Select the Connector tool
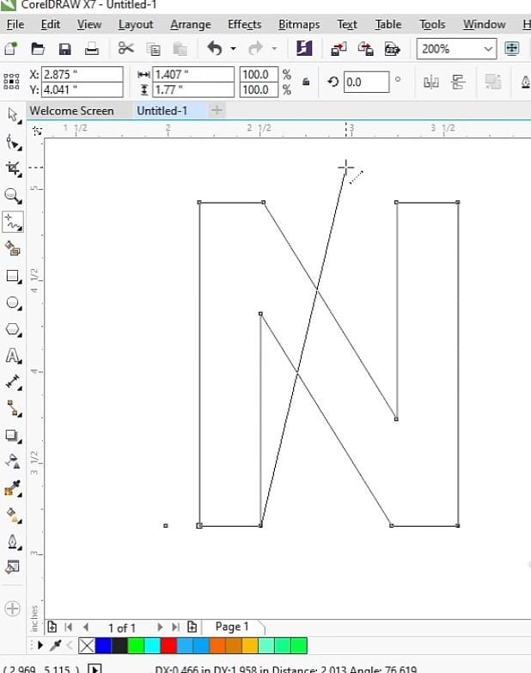 [13, 408]
